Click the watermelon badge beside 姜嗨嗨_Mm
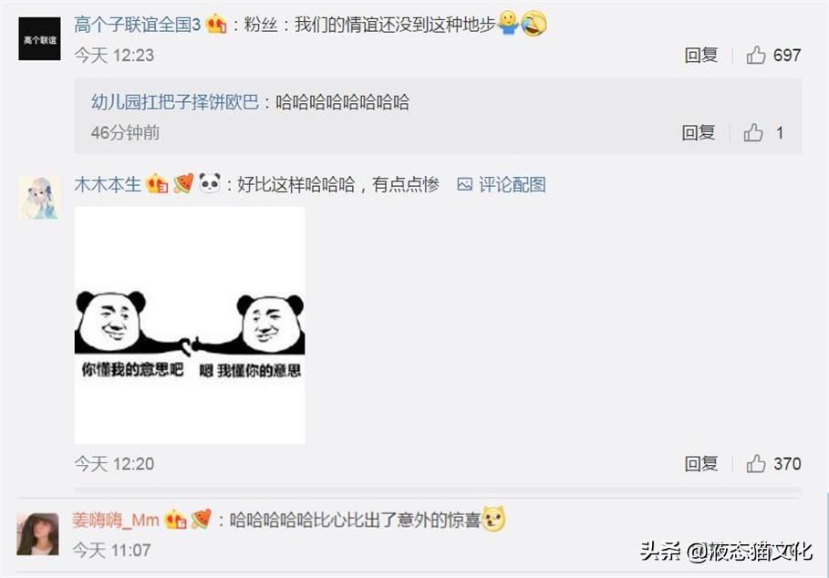Viewport: 829px width, 578px height. click(201, 520)
